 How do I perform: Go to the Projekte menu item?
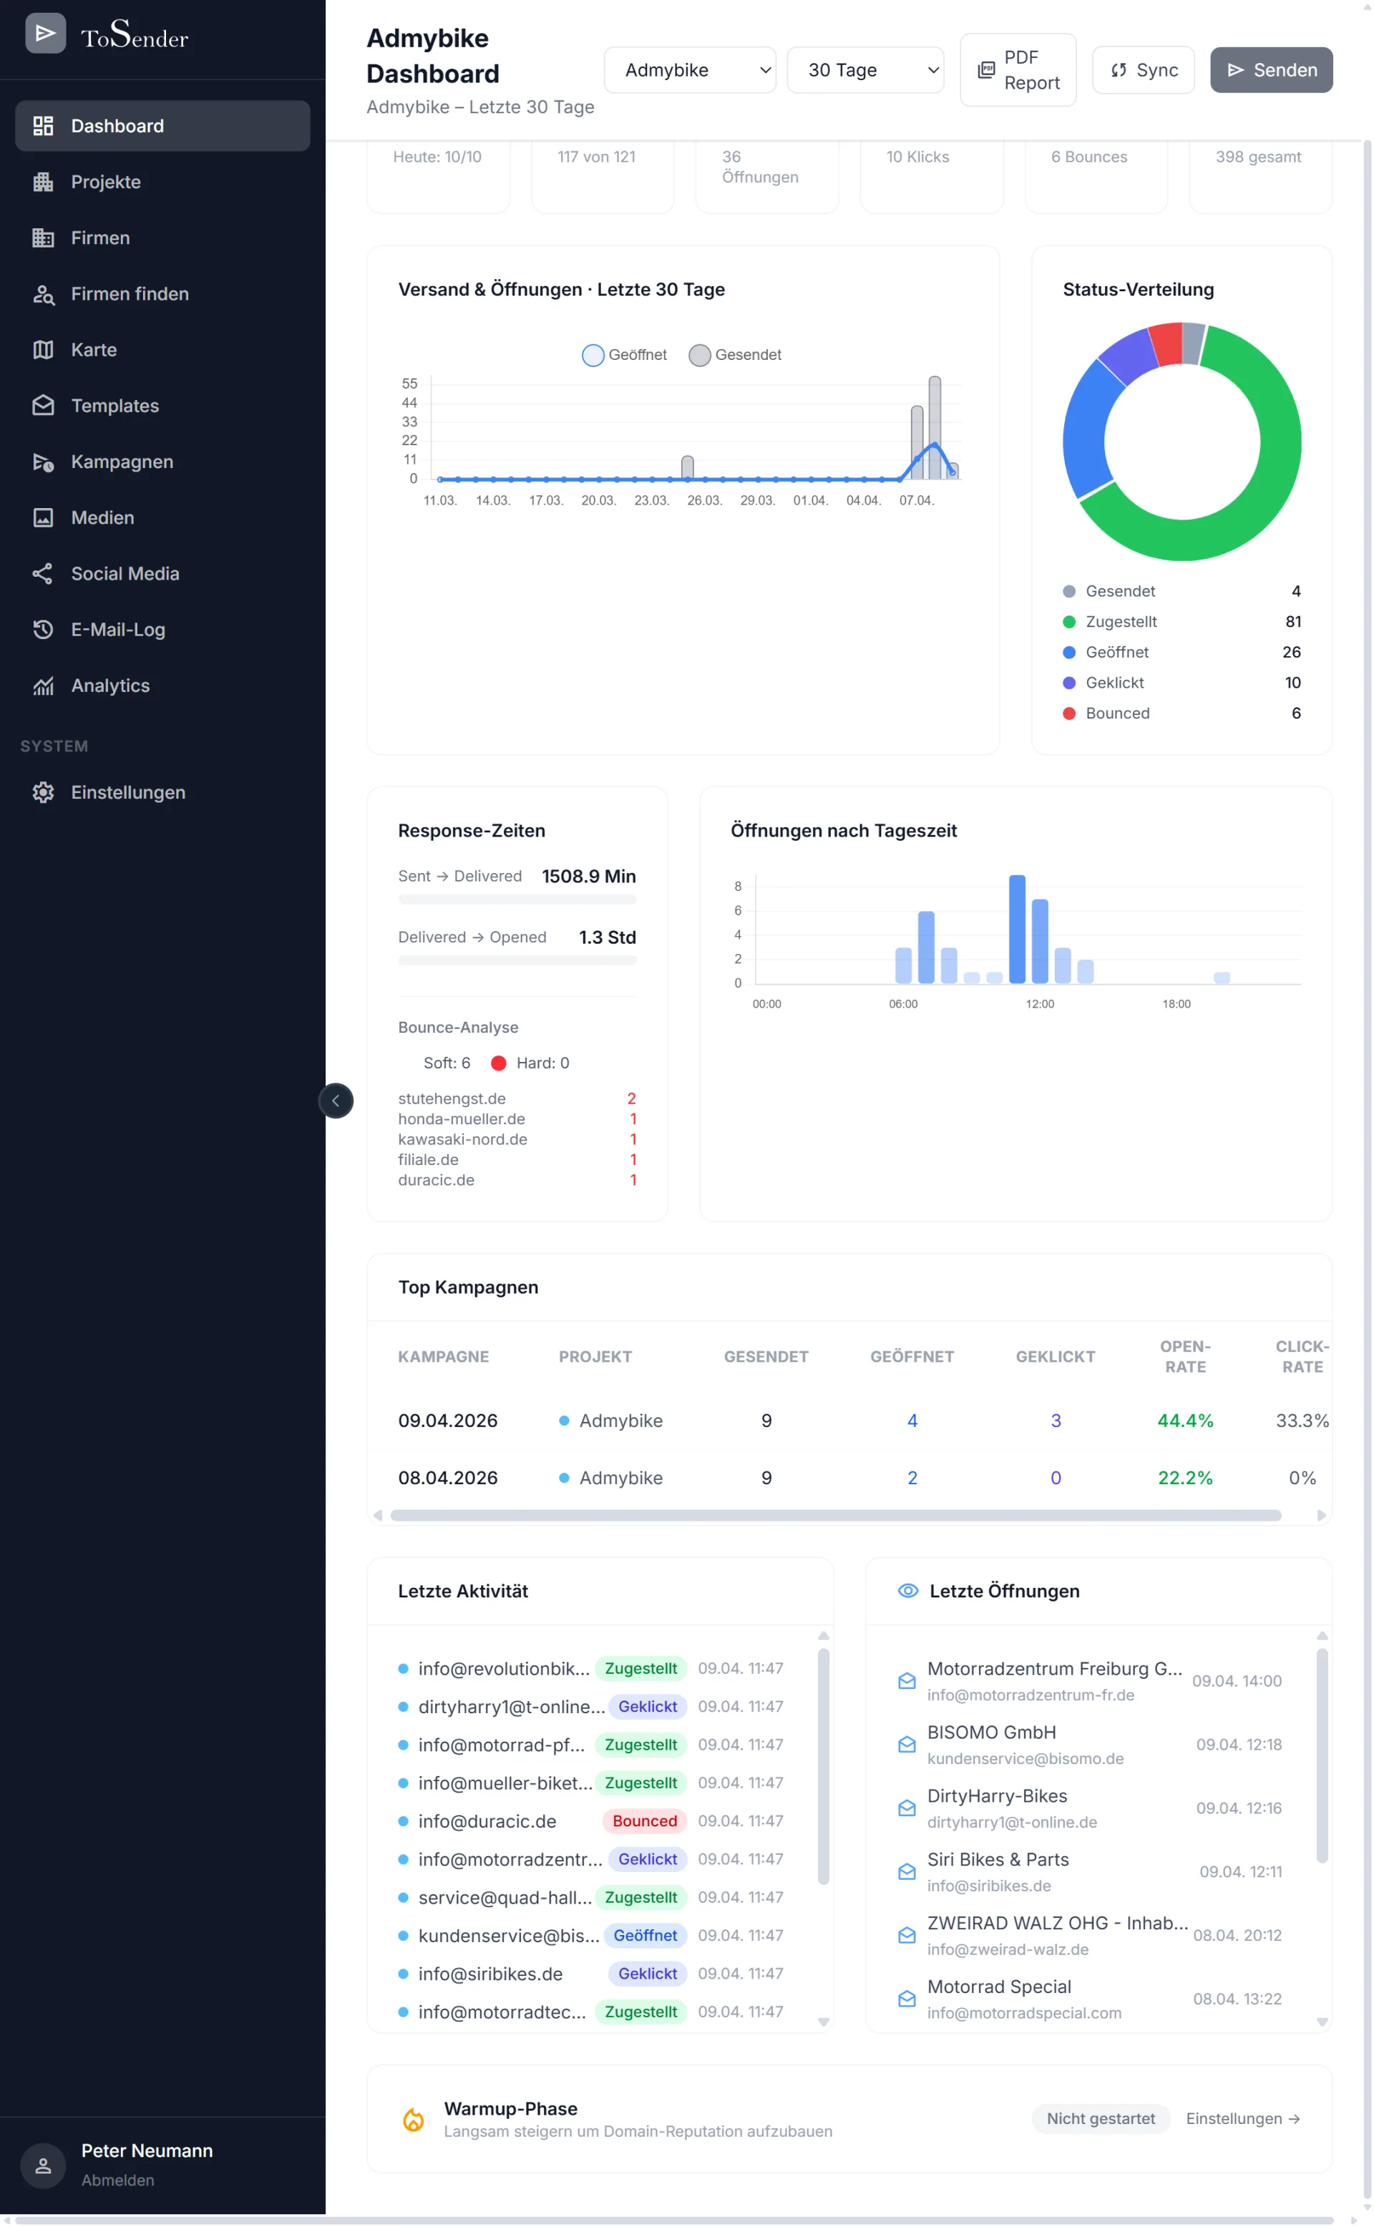(x=105, y=182)
